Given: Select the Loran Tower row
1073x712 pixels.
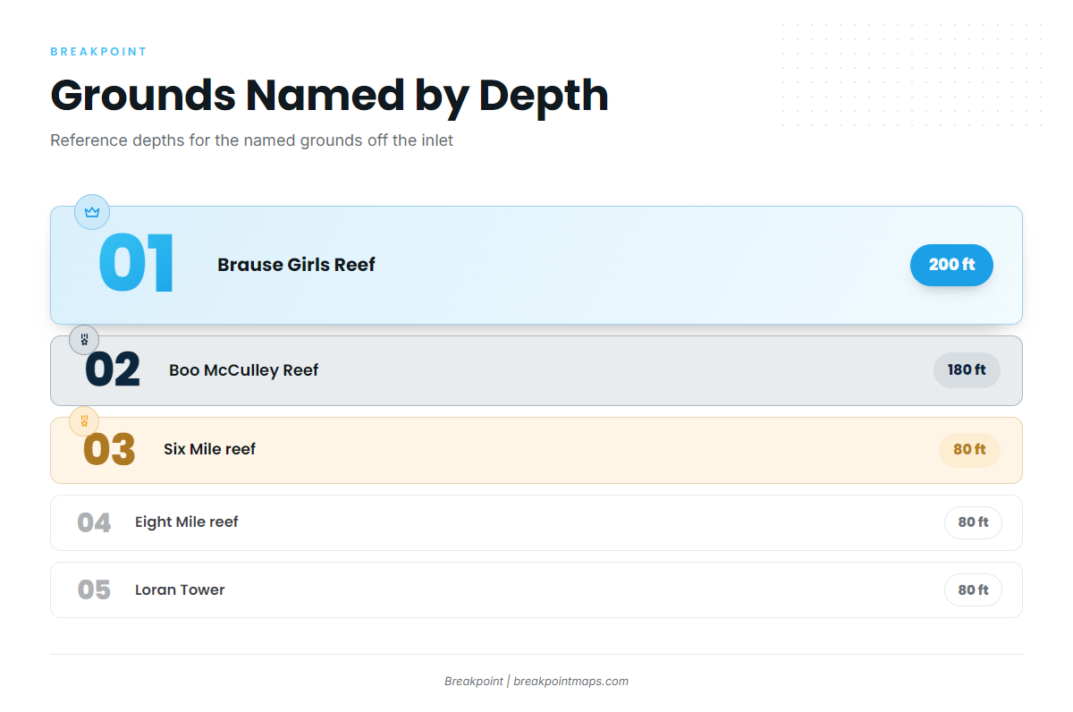Looking at the screenshot, I should coord(536,590).
